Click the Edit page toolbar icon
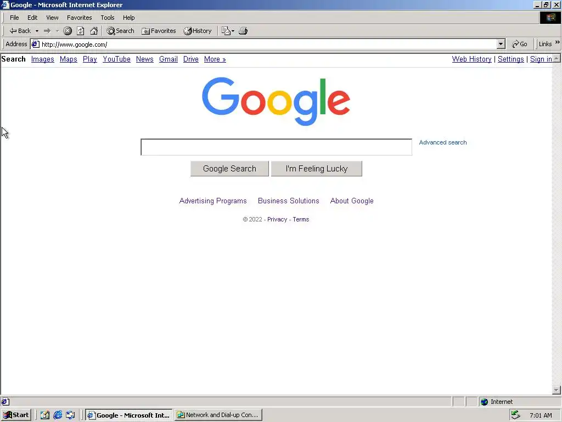 pos(226,31)
